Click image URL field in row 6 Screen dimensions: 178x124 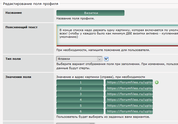[x=129, y=111]
